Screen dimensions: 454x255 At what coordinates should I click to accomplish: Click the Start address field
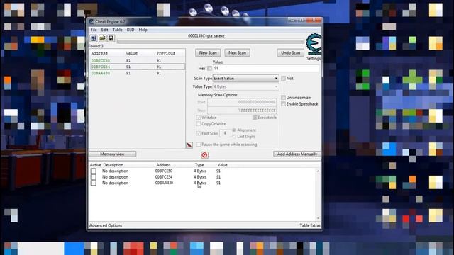[242, 102]
